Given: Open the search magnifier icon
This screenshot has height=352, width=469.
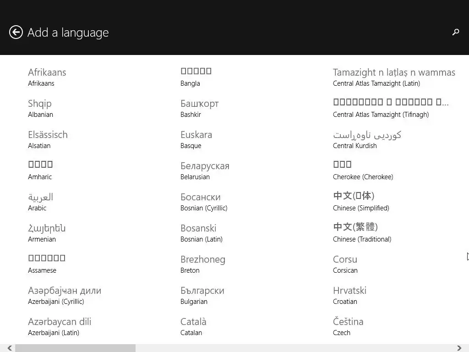Looking at the screenshot, I should pyautogui.click(x=456, y=32).
